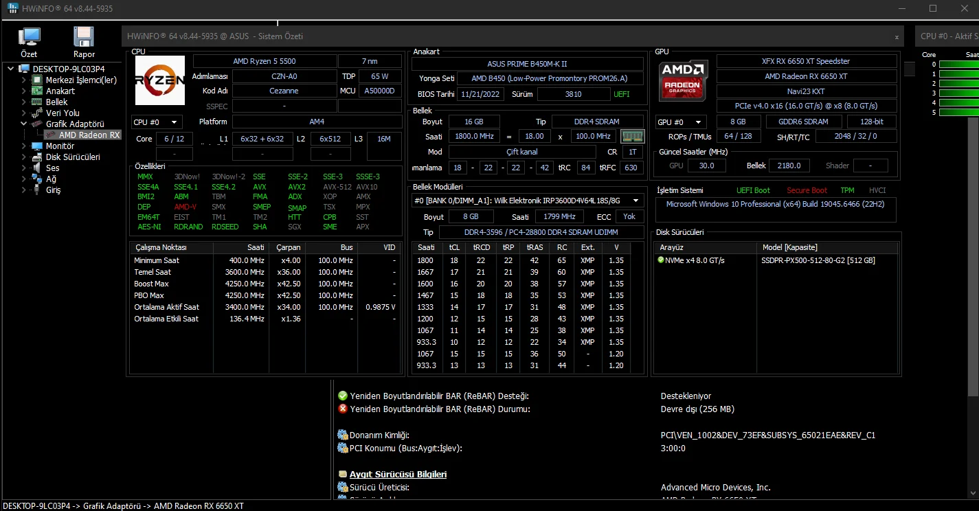Select the Bellek memory tree item
The image size is (979, 511).
pos(56,102)
